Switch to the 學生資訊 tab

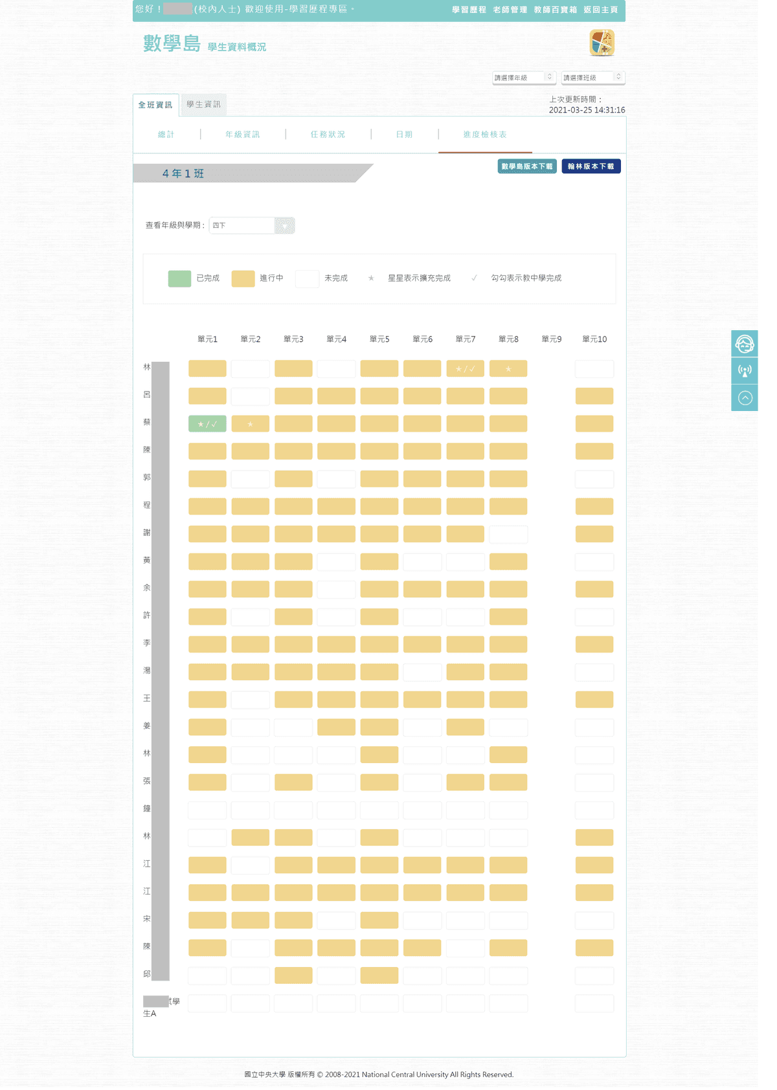tap(203, 104)
